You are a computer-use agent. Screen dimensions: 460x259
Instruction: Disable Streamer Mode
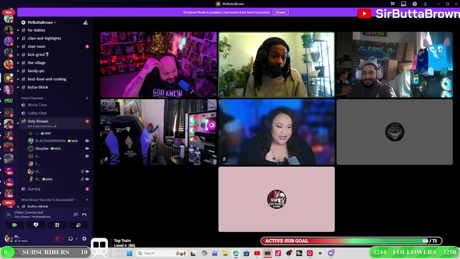pyautogui.click(x=280, y=12)
